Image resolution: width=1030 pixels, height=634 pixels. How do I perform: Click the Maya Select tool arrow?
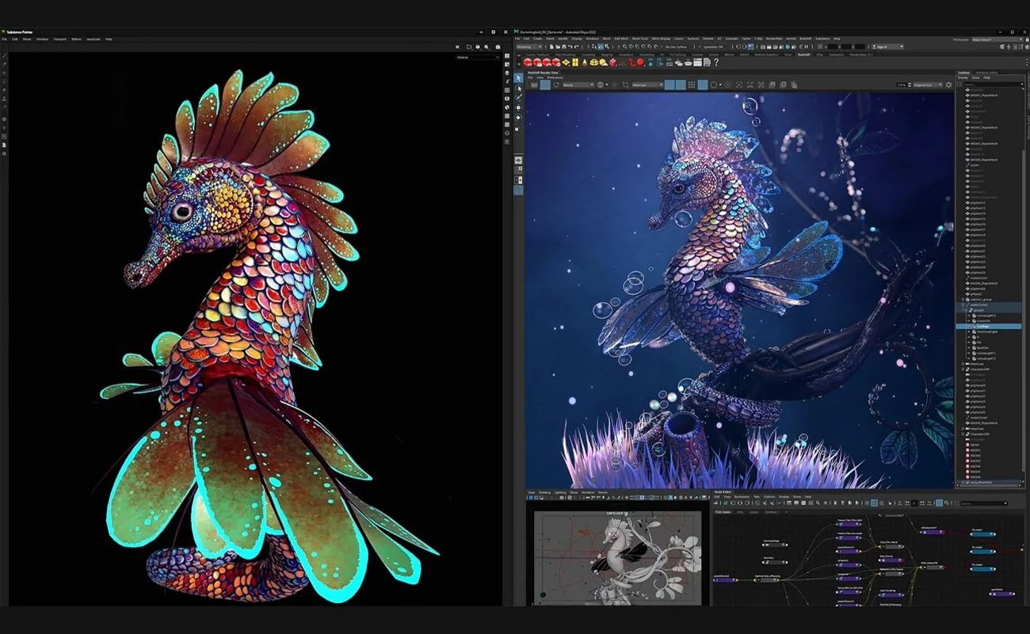[519, 78]
